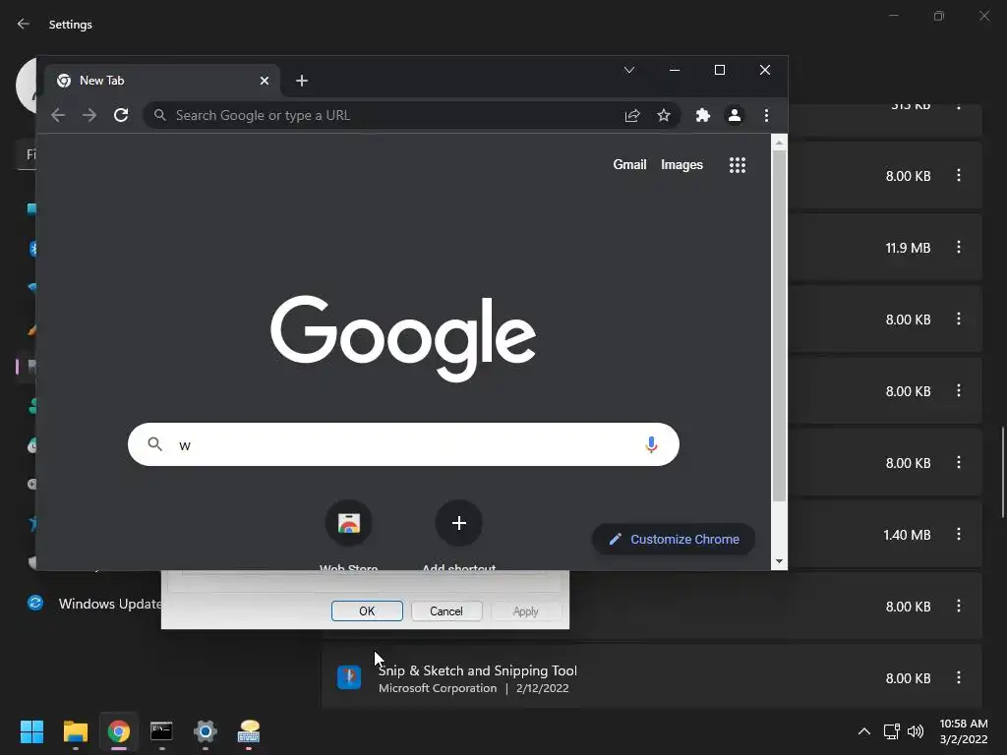Viewport: 1007px width, 755px height.
Task: Open File Explorer from the taskbar
Action: coord(75,731)
